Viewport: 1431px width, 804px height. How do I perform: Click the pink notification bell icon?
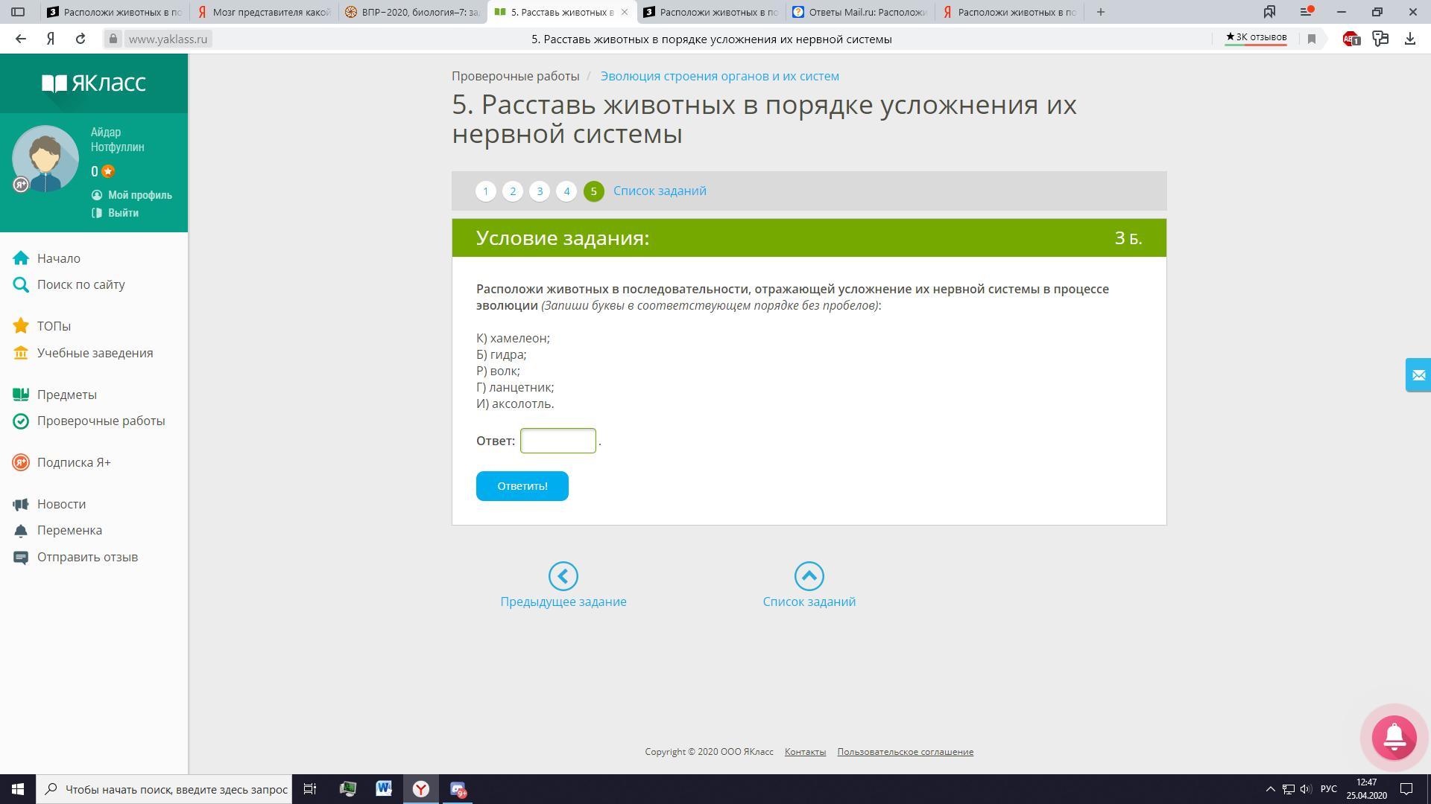[1394, 737]
